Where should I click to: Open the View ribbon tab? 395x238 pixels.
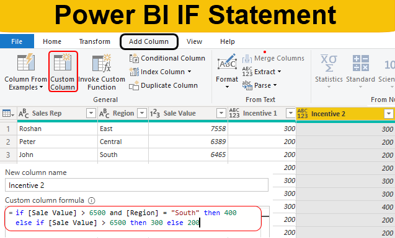pyautogui.click(x=194, y=41)
